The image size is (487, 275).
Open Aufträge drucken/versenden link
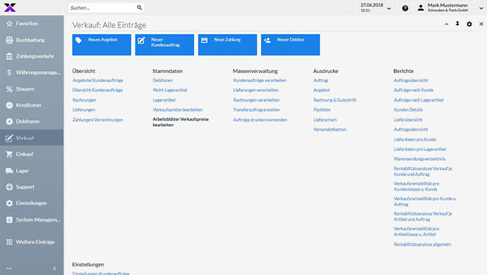(x=260, y=120)
